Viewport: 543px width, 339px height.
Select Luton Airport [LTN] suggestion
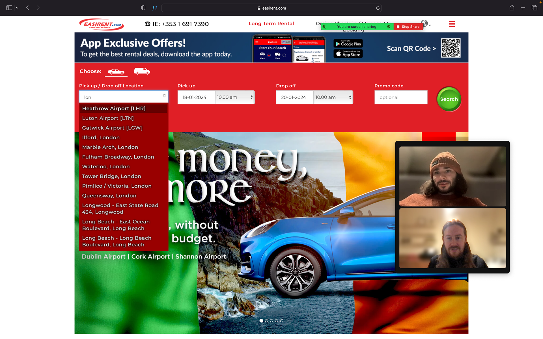point(124,118)
